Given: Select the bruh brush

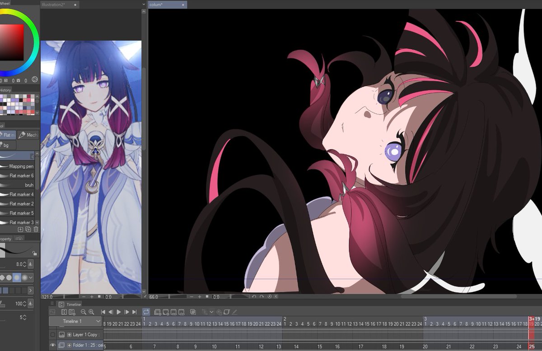Looking at the screenshot, I should [x=17, y=185].
